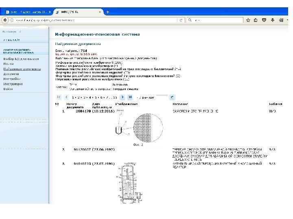Switch to the first browser tab
Image resolution: width=293 pixels, height=219 pixels.
27,12
